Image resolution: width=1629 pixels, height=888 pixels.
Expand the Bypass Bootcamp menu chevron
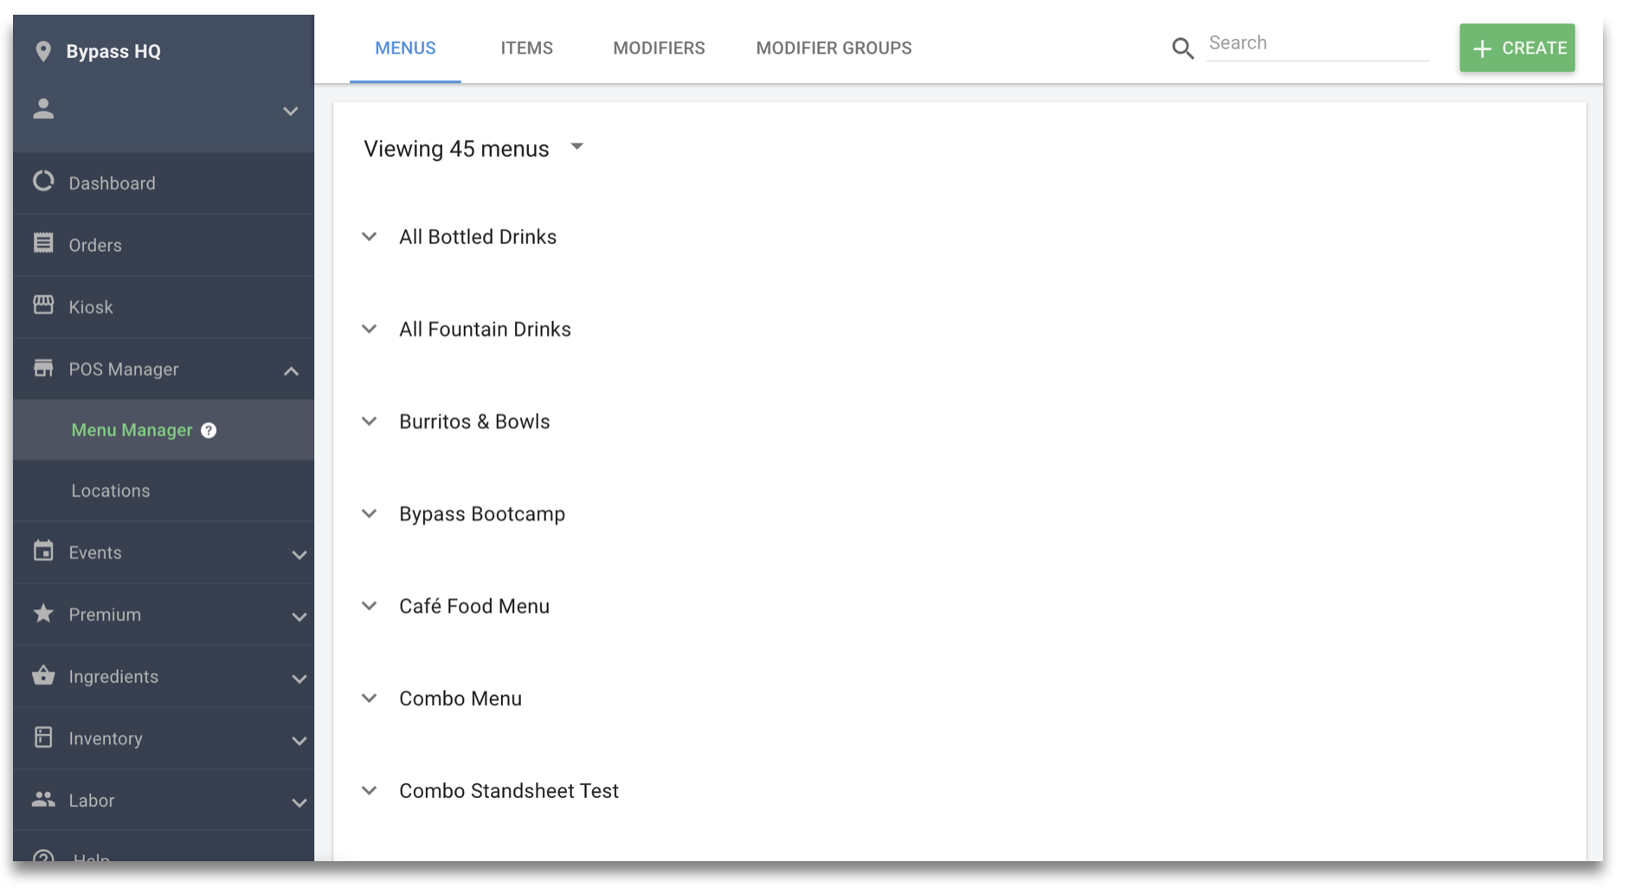(370, 513)
